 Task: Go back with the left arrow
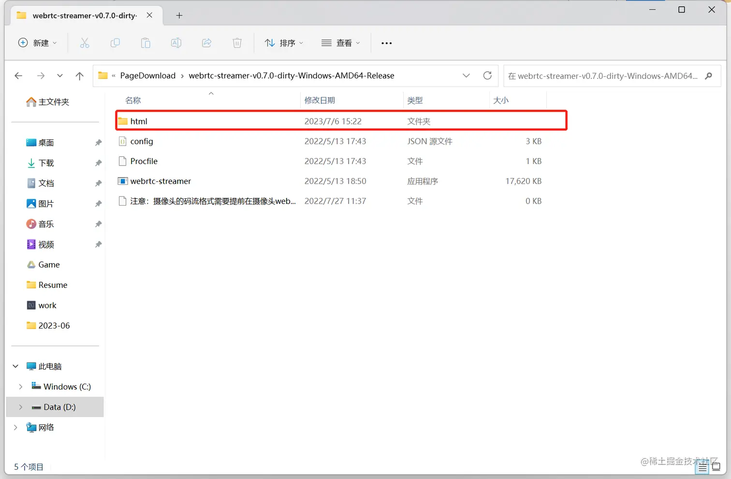click(18, 75)
